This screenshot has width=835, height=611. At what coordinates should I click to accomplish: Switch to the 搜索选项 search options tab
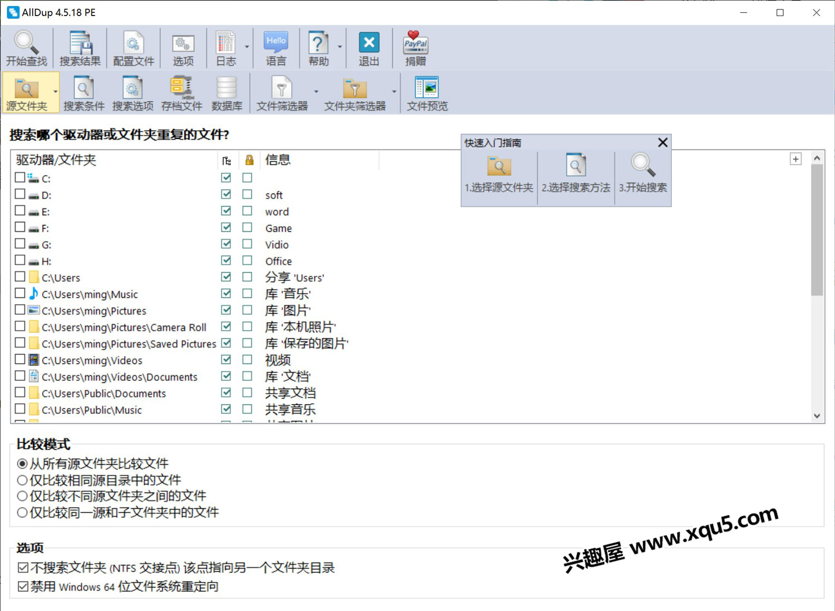click(132, 93)
